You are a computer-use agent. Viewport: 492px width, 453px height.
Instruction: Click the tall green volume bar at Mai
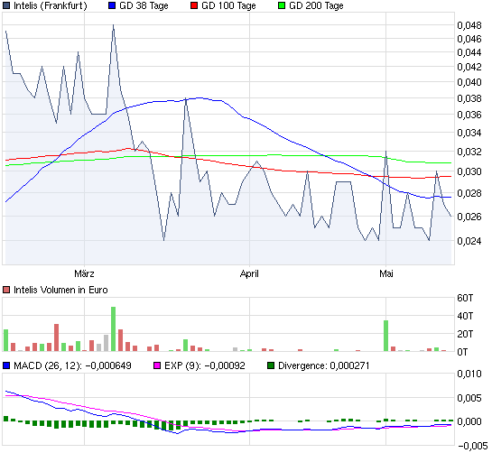[386, 336]
